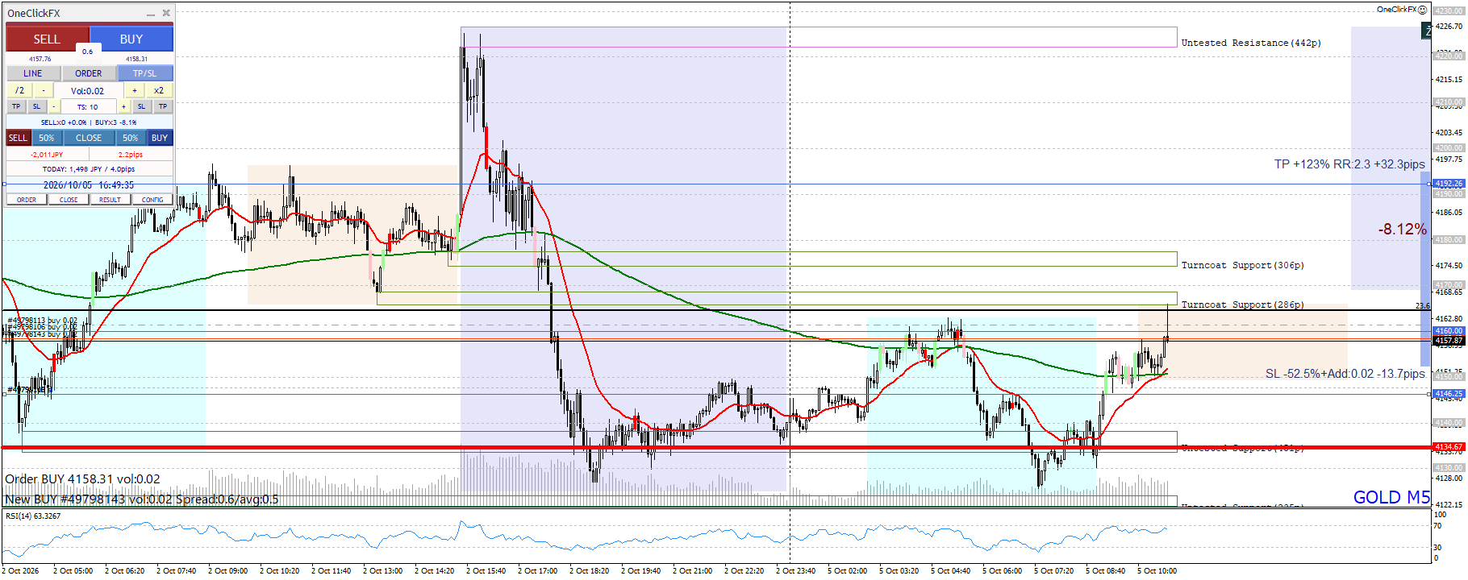The height and width of the screenshot is (580, 1468).
Task: Halve the volume with the /2 button
Action: 19,90
